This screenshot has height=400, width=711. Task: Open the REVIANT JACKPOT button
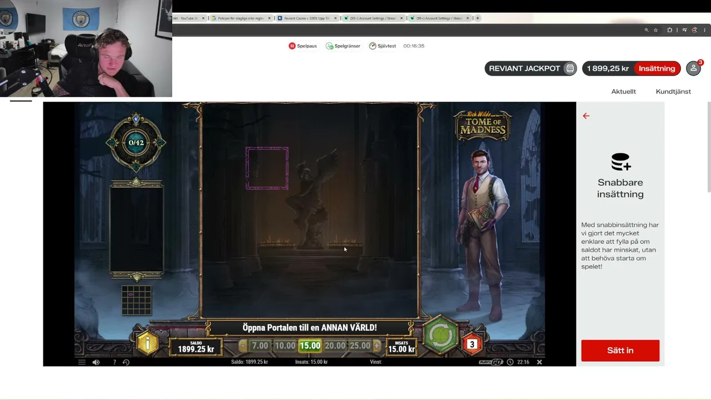(531, 68)
